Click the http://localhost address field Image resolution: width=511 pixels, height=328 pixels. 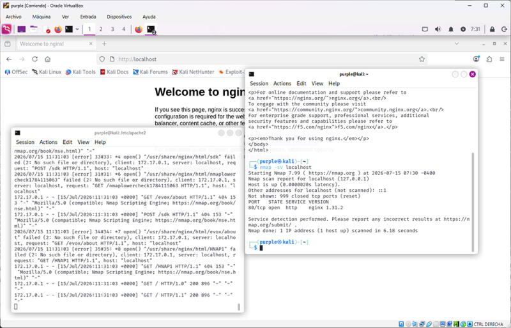click(x=263, y=59)
